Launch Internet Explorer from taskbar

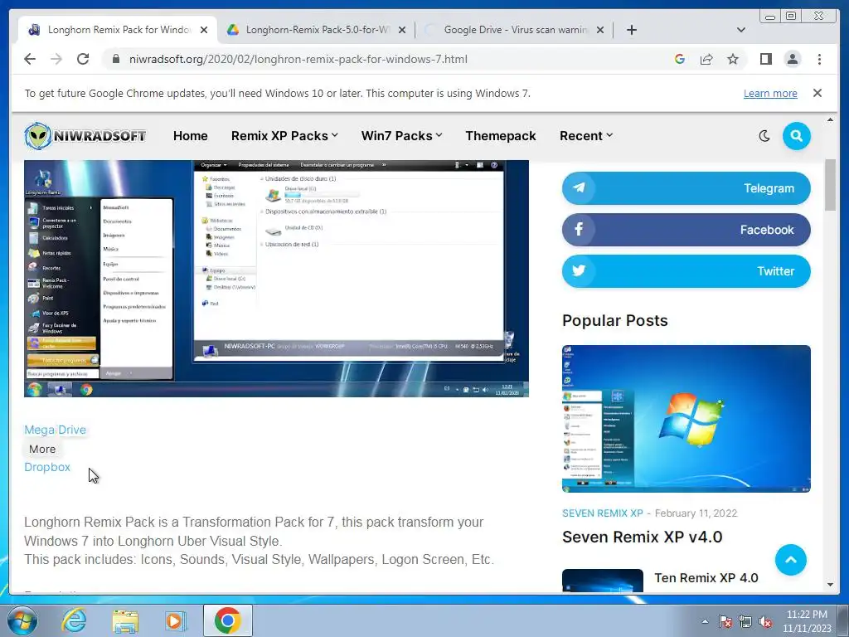point(74,620)
